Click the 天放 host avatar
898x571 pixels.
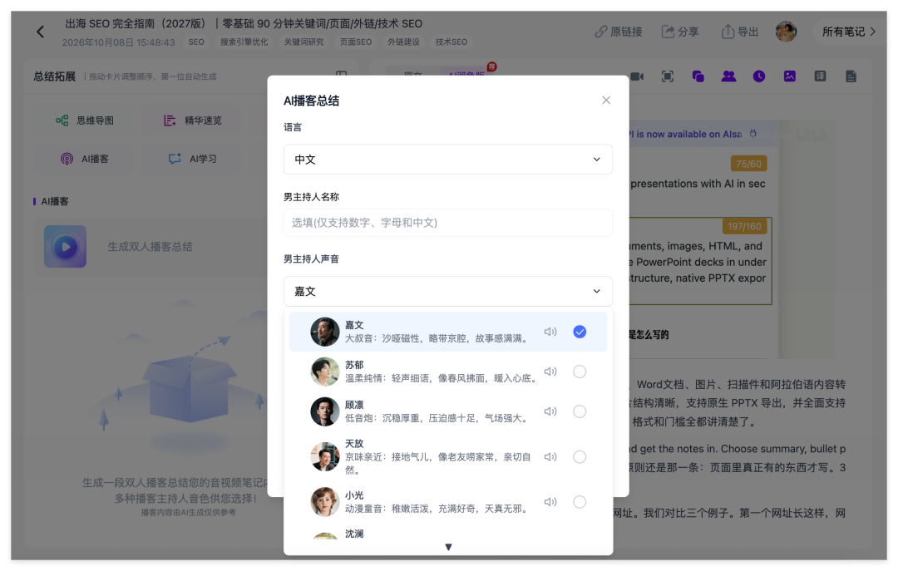[325, 457]
